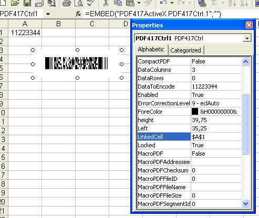Image resolution: width=259 pixels, height=218 pixels.
Task: Click the LinkedCell value $A$1
Action: [198, 137]
